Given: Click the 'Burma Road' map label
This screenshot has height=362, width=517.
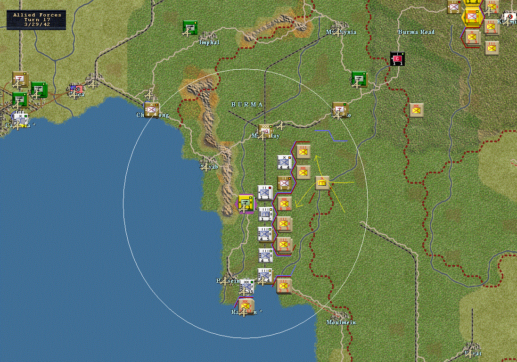Looking at the screenshot, I should pos(416,32).
